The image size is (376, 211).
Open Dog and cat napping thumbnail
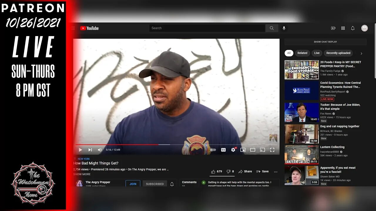point(302,134)
